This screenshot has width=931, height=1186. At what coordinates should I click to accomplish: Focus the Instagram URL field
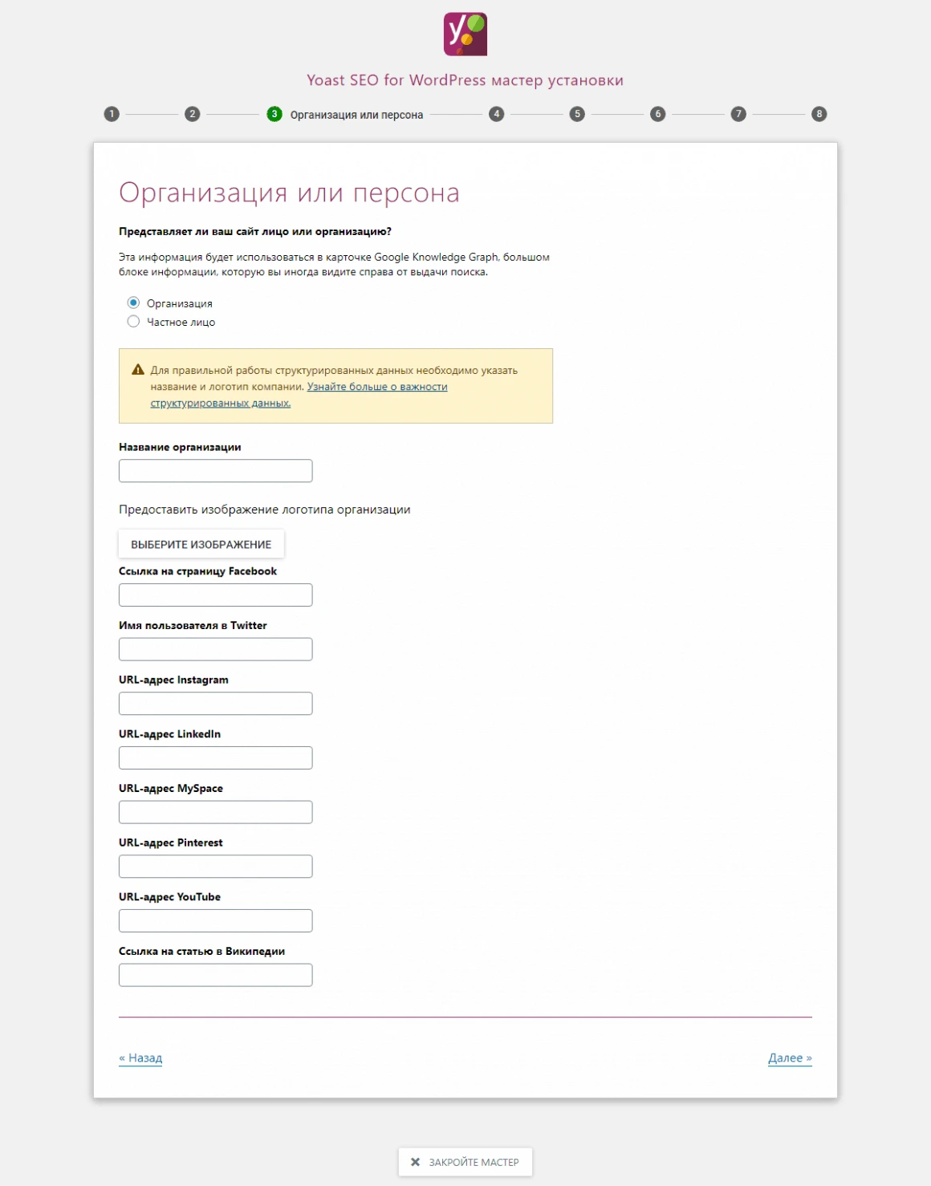(x=216, y=704)
